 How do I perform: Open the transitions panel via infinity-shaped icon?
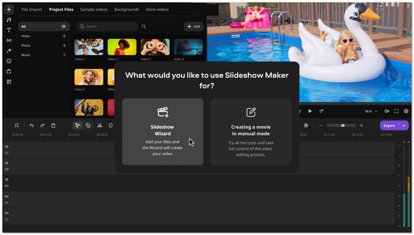(x=9, y=40)
